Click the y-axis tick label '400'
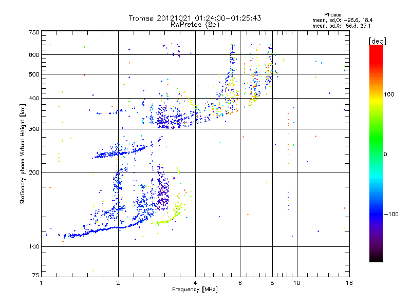The image size is (411, 308). coord(34,99)
